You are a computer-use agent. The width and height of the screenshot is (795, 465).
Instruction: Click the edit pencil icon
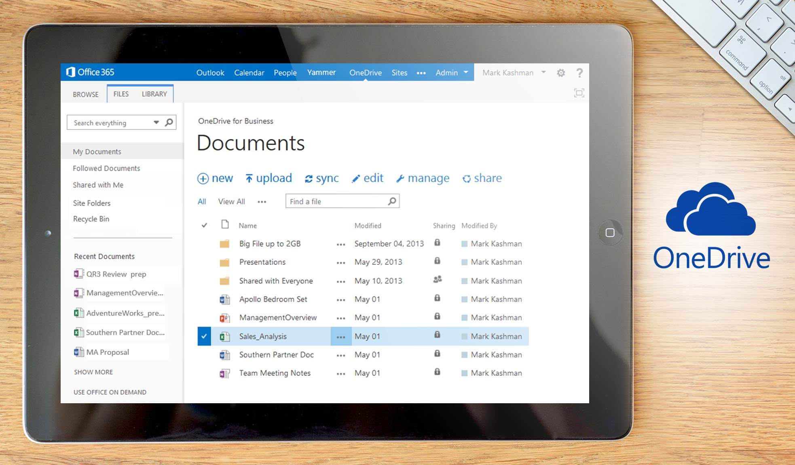355,178
